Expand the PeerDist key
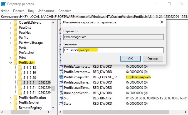This screenshot has width=188, height=115. click(11, 28)
